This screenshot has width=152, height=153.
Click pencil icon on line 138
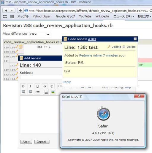[x=17, y=47]
